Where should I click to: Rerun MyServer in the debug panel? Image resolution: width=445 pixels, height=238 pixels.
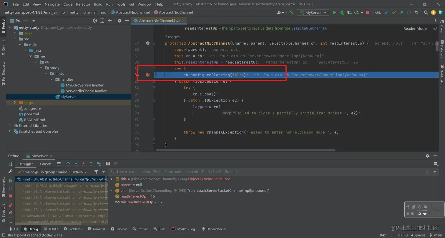coord(11,164)
